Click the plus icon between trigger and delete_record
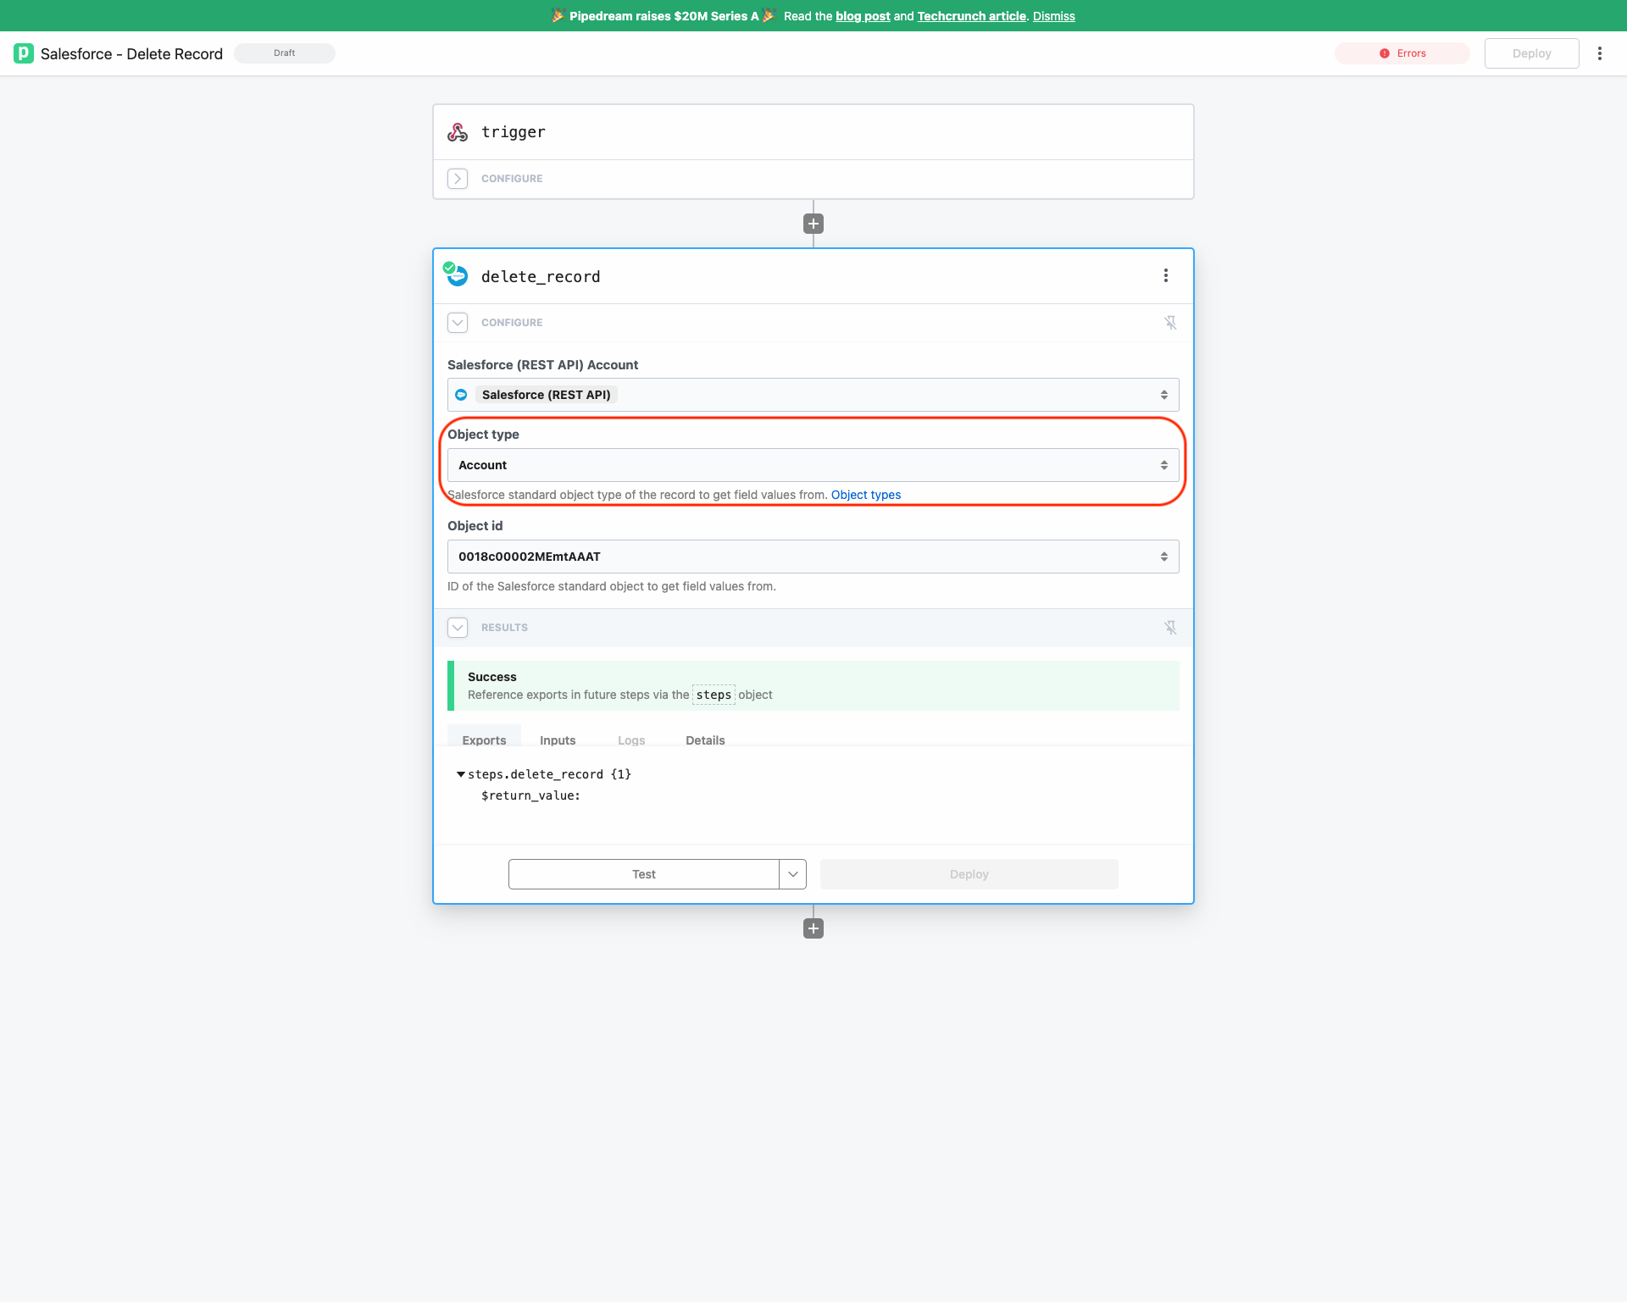The width and height of the screenshot is (1627, 1302). 813,223
